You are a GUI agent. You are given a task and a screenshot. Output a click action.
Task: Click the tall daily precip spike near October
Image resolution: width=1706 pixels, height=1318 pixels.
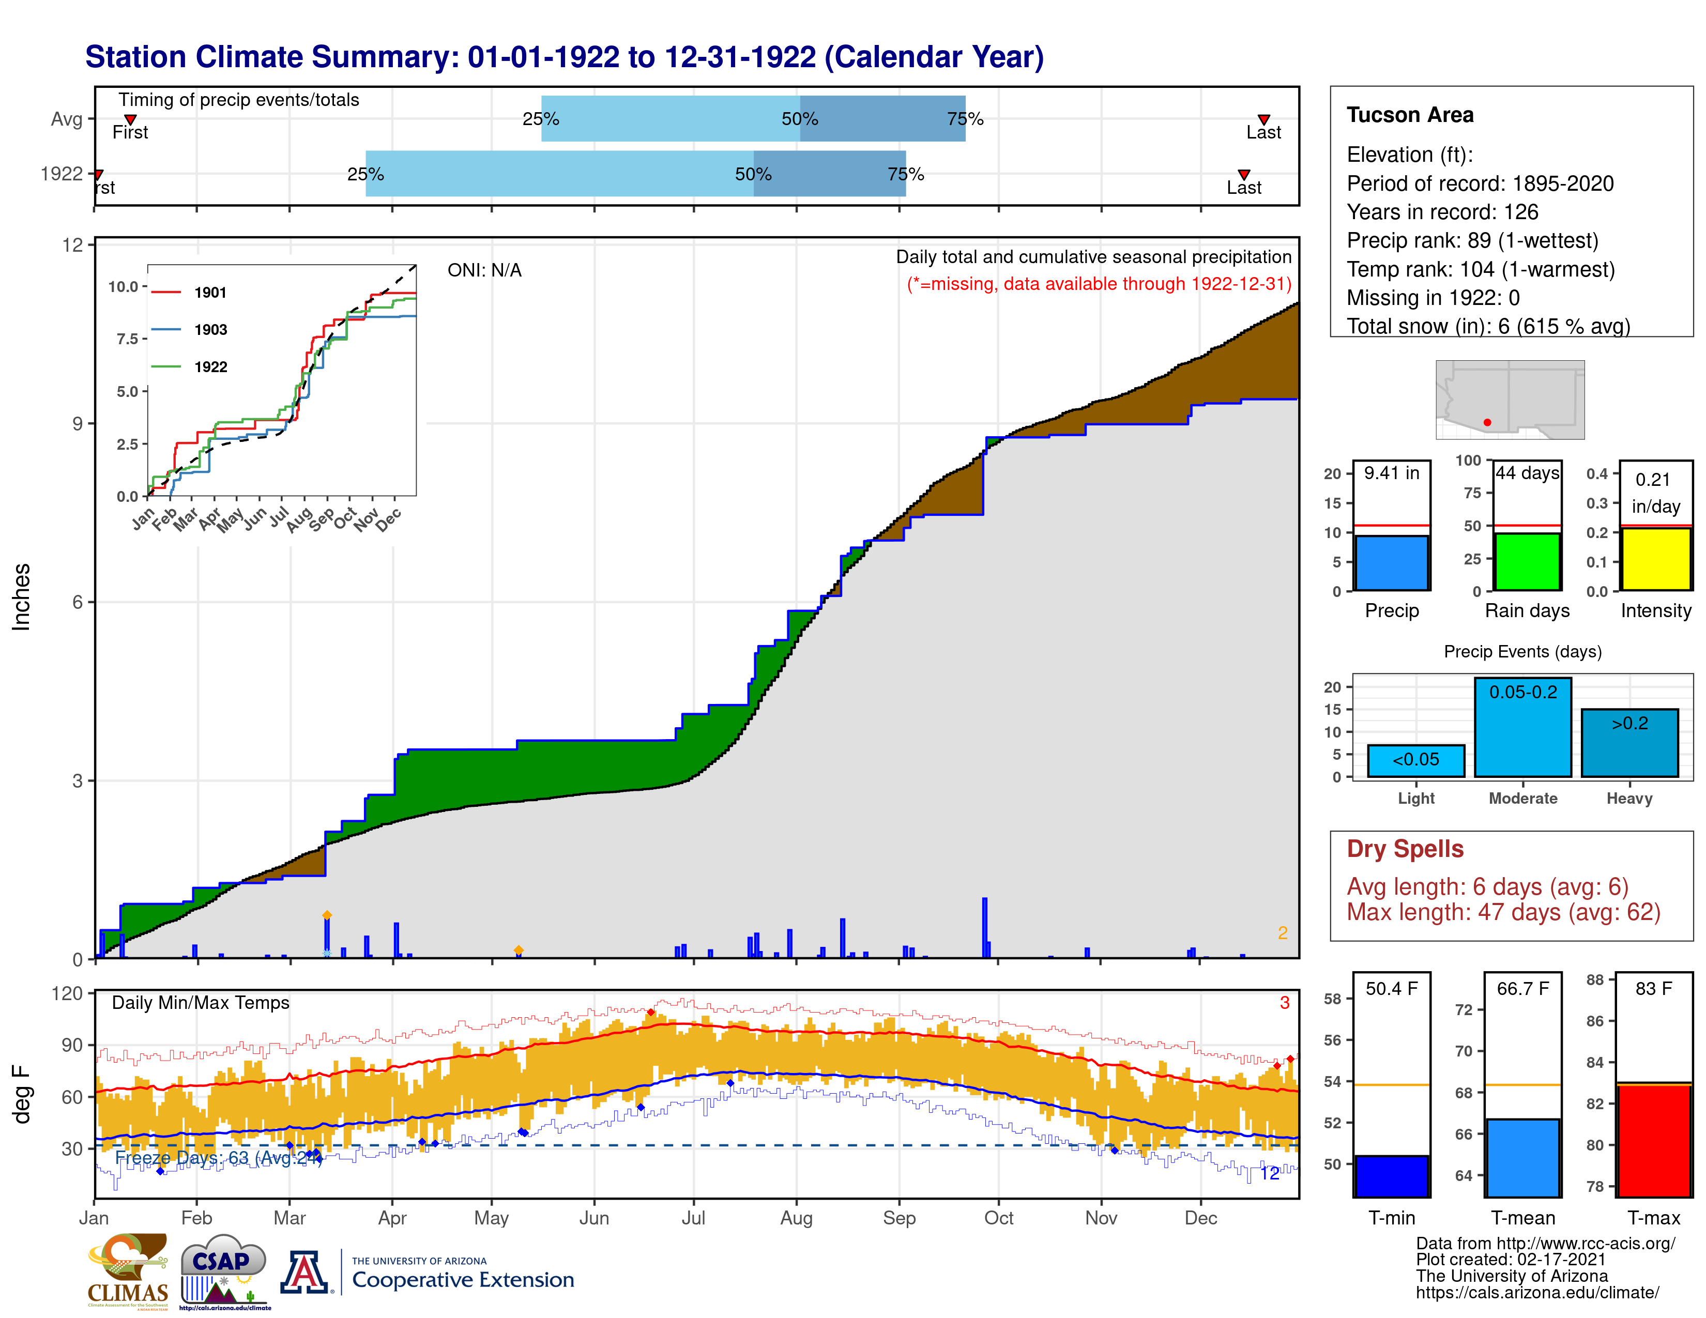(x=984, y=928)
